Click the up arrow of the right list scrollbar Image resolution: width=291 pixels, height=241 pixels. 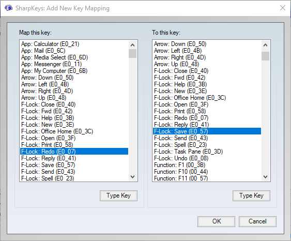pos(265,45)
